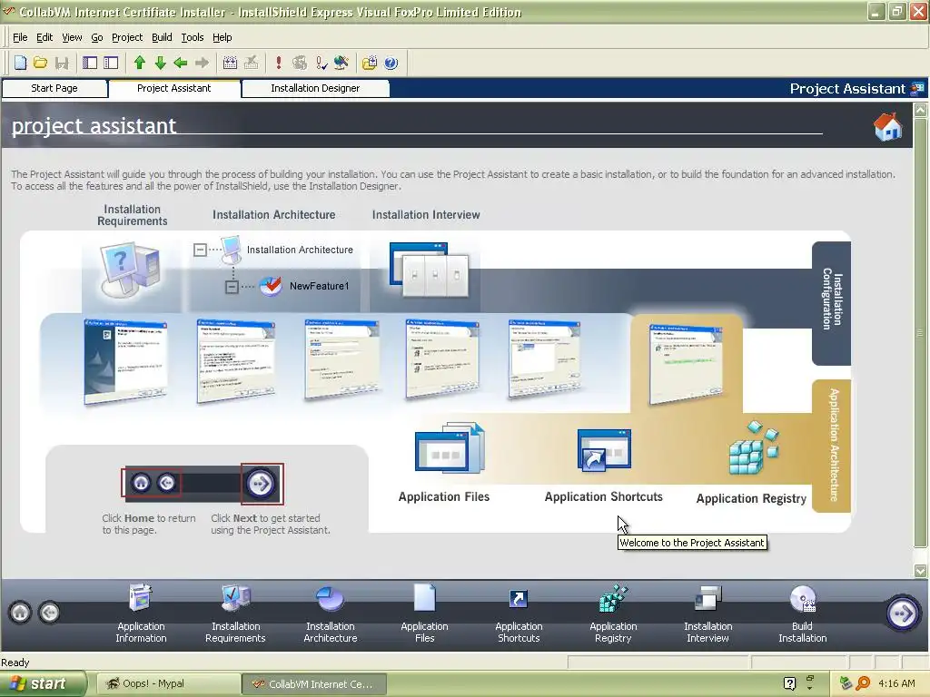Create a new project from toolbar
Screen dimensions: 930x697
[x=20, y=63]
